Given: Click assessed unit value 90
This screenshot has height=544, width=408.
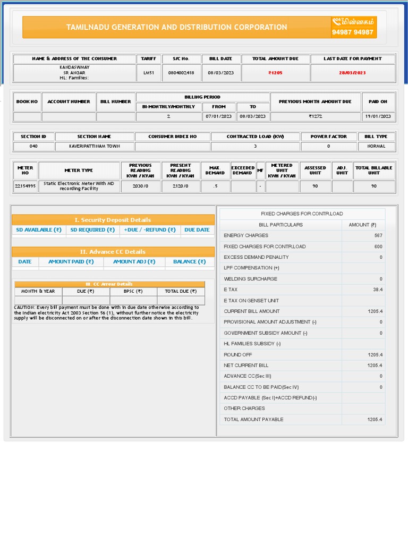Looking at the screenshot, I should click(315, 186).
